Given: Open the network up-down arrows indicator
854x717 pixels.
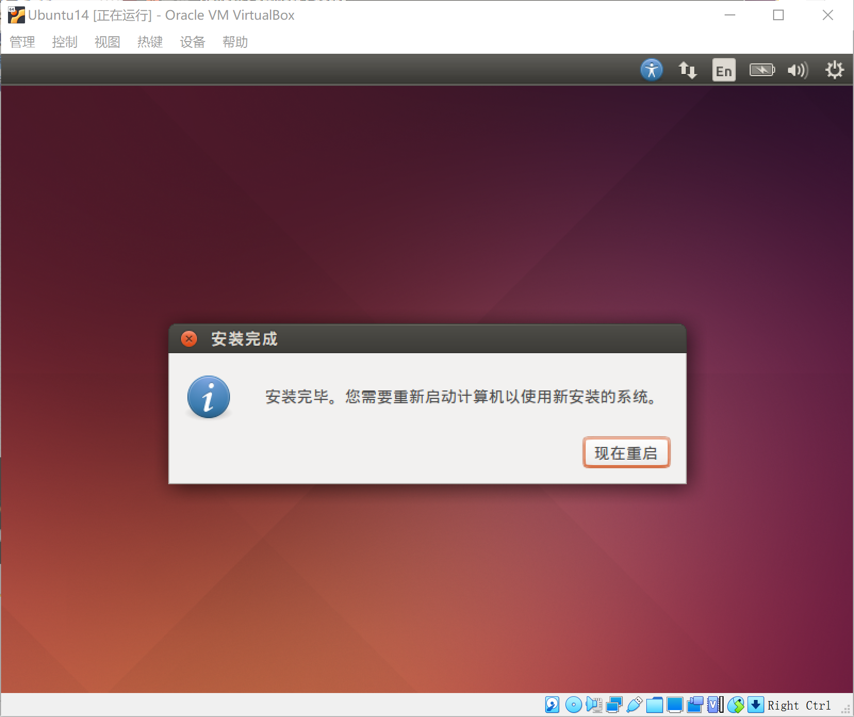Looking at the screenshot, I should tap(687, 70).
